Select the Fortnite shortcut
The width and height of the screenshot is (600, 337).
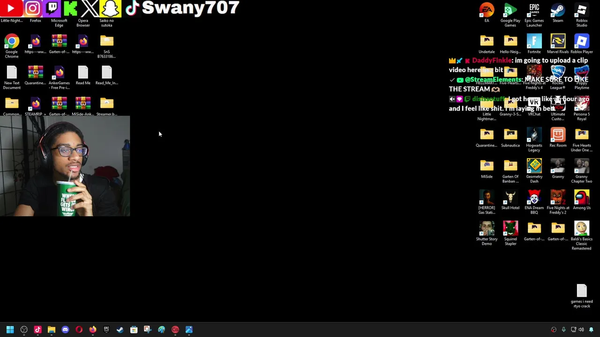pyautogui.click(x=534, y=44)
